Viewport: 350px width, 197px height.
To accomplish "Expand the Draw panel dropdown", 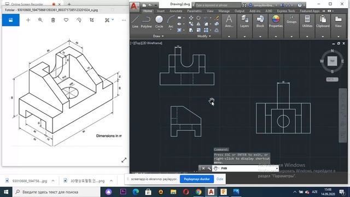I will point(158,36).
